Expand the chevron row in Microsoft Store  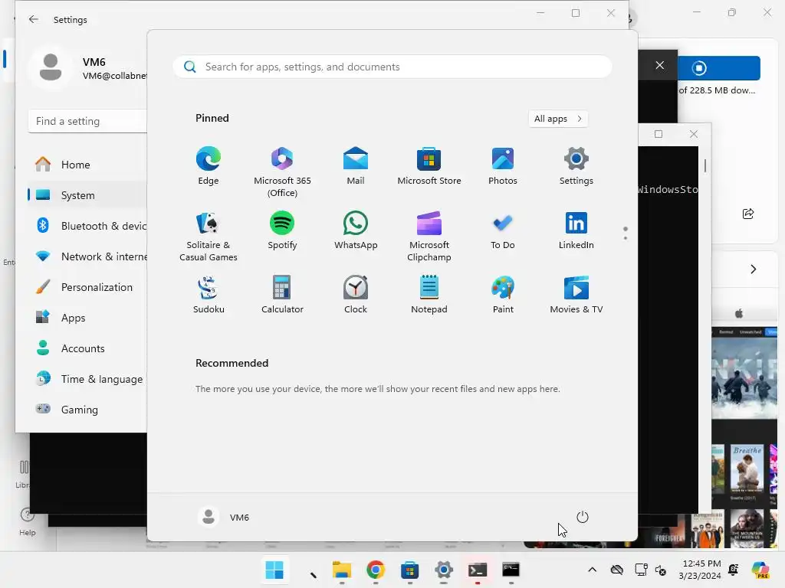click(753, 269)
